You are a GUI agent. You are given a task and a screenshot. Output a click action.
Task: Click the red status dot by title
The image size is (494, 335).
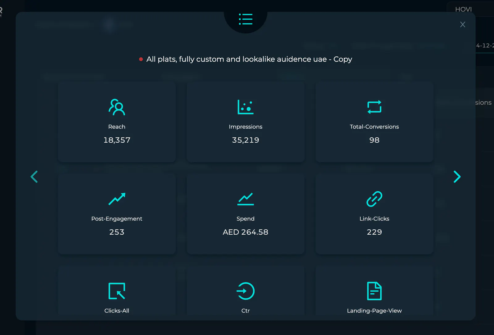click(141, 59)
